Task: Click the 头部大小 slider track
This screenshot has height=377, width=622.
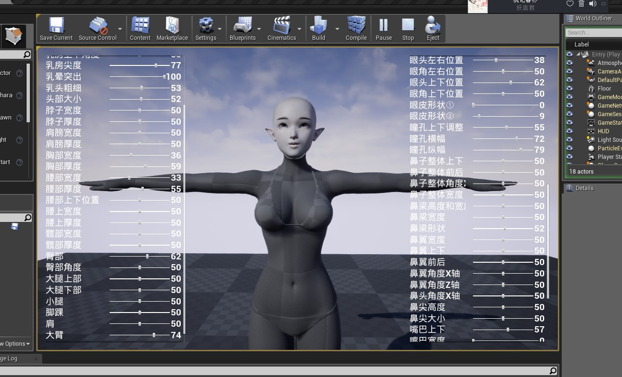Action: click(139, 99)
